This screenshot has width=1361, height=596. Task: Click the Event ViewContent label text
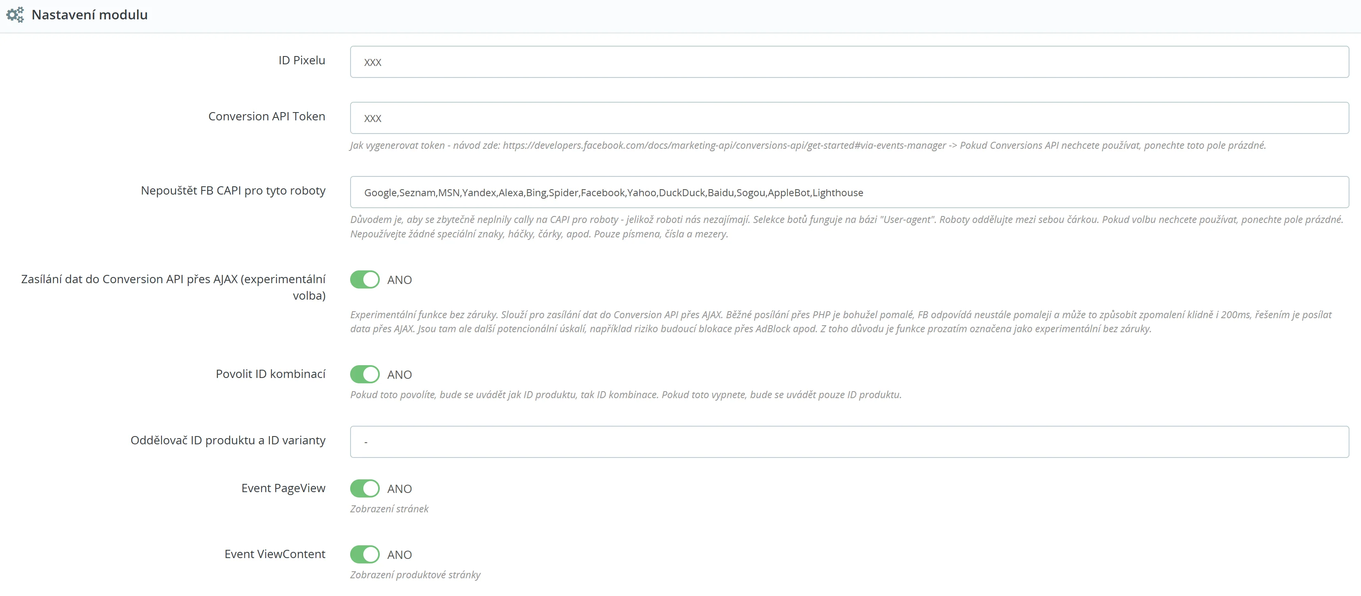[x=275, y=554]
